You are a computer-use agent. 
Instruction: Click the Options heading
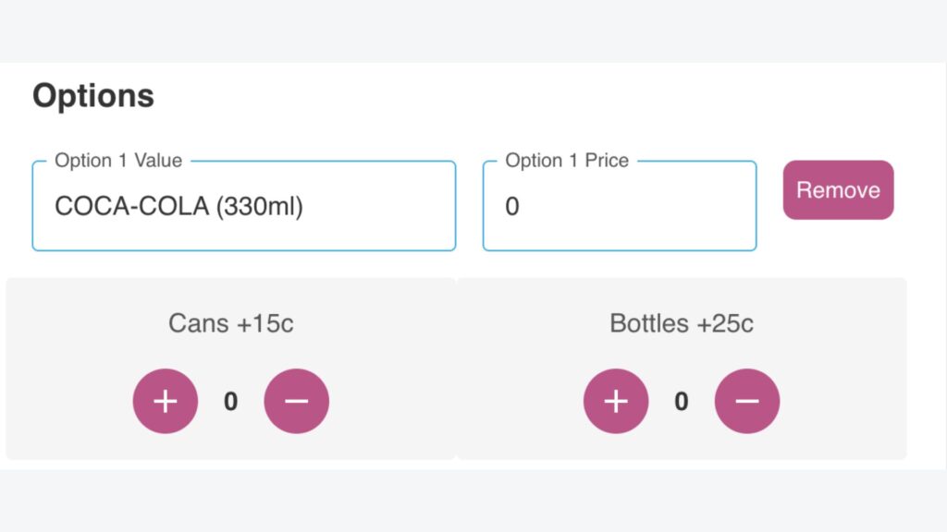(x=93, y=96)
